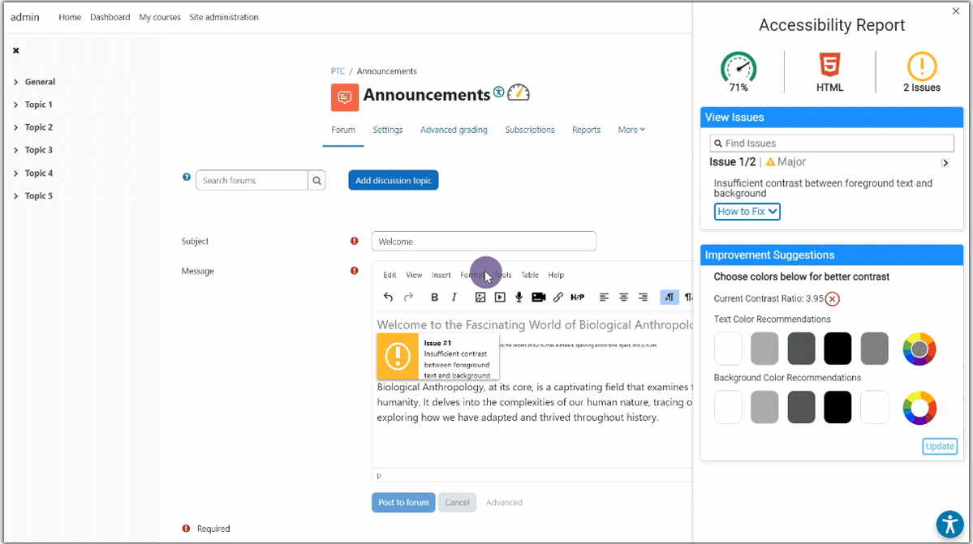Open the How to Fix dropdown

point(747,212)
